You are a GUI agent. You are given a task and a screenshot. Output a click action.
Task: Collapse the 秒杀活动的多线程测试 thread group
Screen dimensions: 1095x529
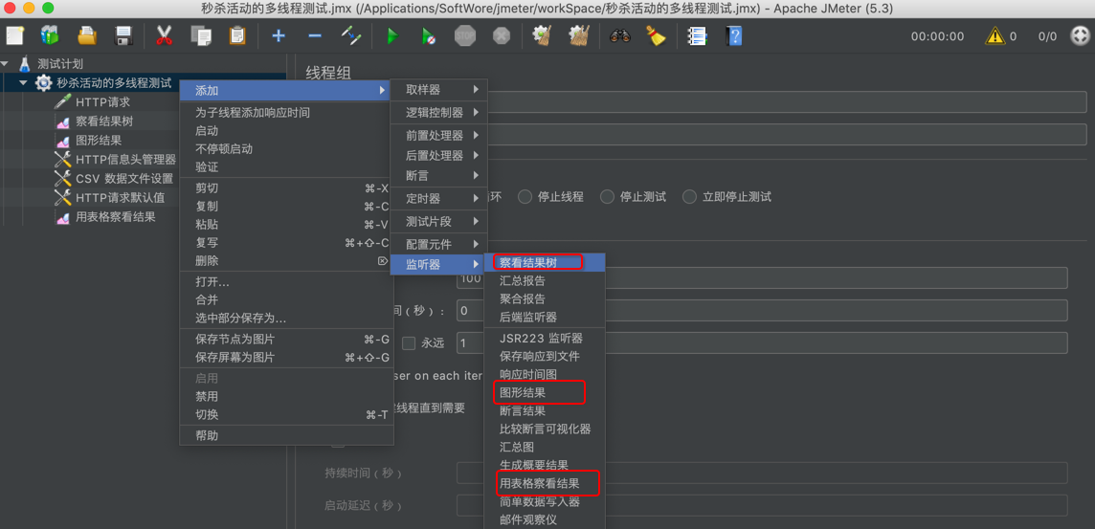(23, 82)
